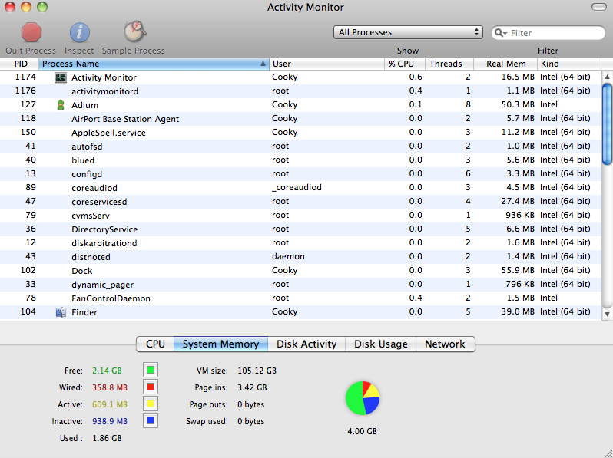Click the yellow Active memory color swatch
Viewport: 613px width, 458px height.
151,404
